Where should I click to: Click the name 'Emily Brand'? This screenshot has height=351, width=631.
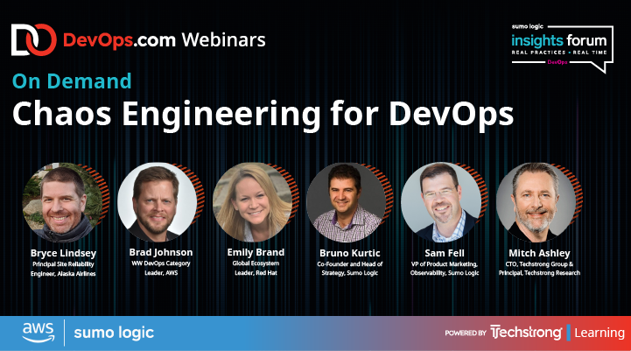256,252
